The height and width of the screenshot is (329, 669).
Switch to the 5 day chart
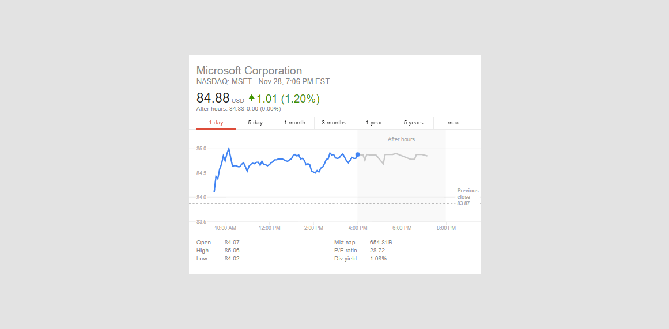tap(255, 123)
